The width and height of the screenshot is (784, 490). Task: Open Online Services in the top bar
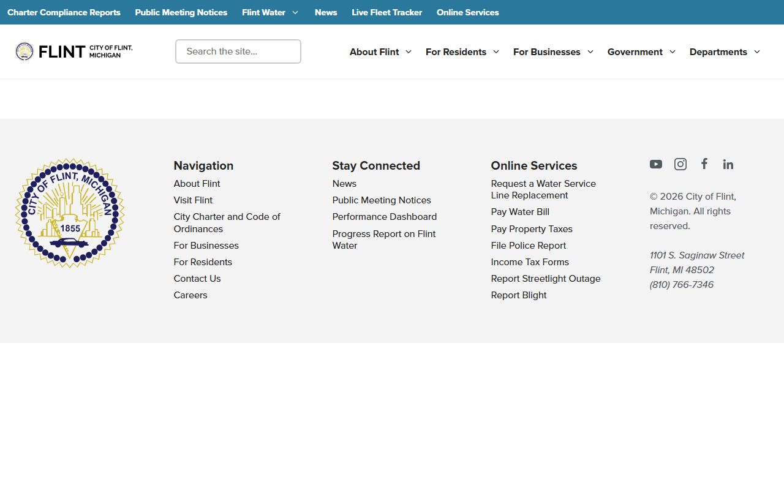coord(468,12)
